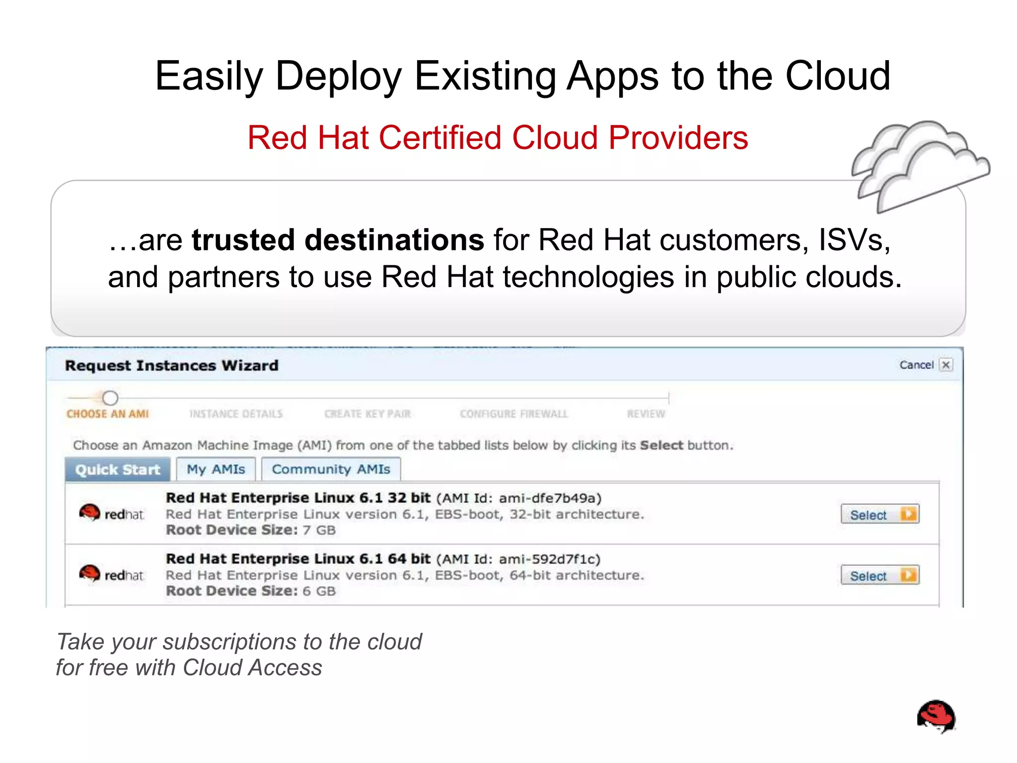Click the Choose an AMI step
Image resolution: width=1017 pixels, height=763 pixels.
[x=108, y=414]
